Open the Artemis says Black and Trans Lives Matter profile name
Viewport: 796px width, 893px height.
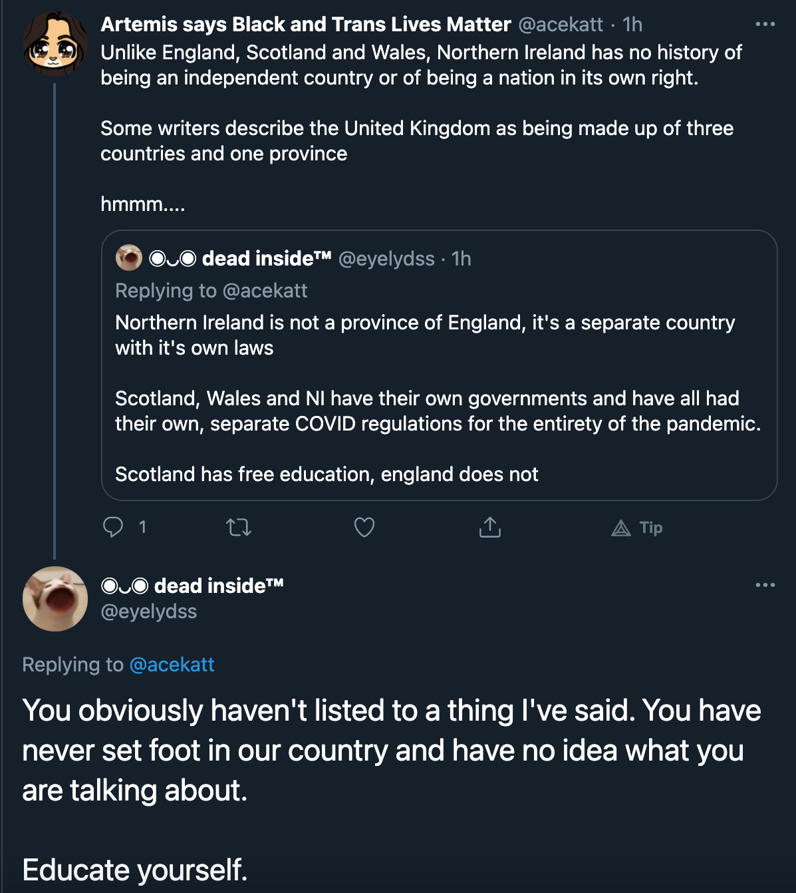pos(306,25)
